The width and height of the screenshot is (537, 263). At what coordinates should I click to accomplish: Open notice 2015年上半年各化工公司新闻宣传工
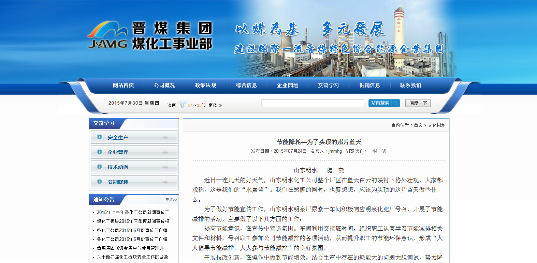tap(133, 213)
